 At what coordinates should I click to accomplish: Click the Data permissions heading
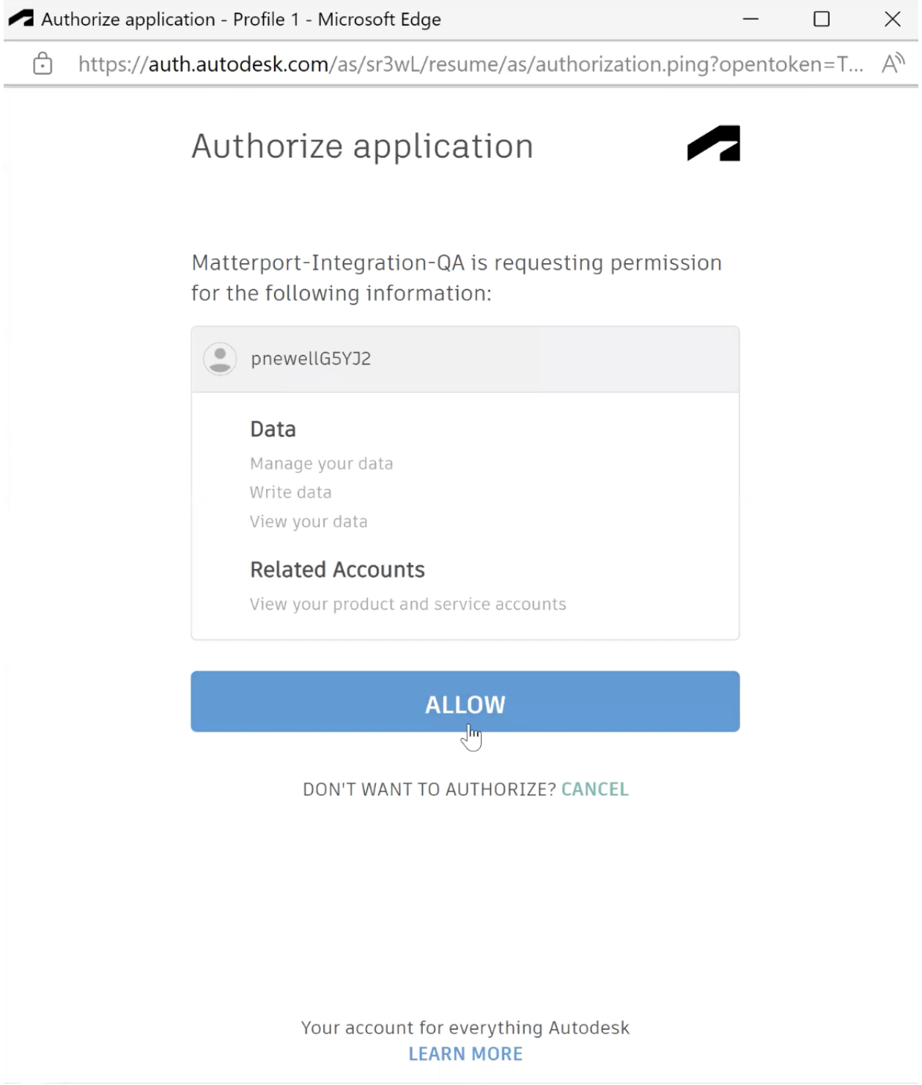pyautogui.click(x=273, y=430)
